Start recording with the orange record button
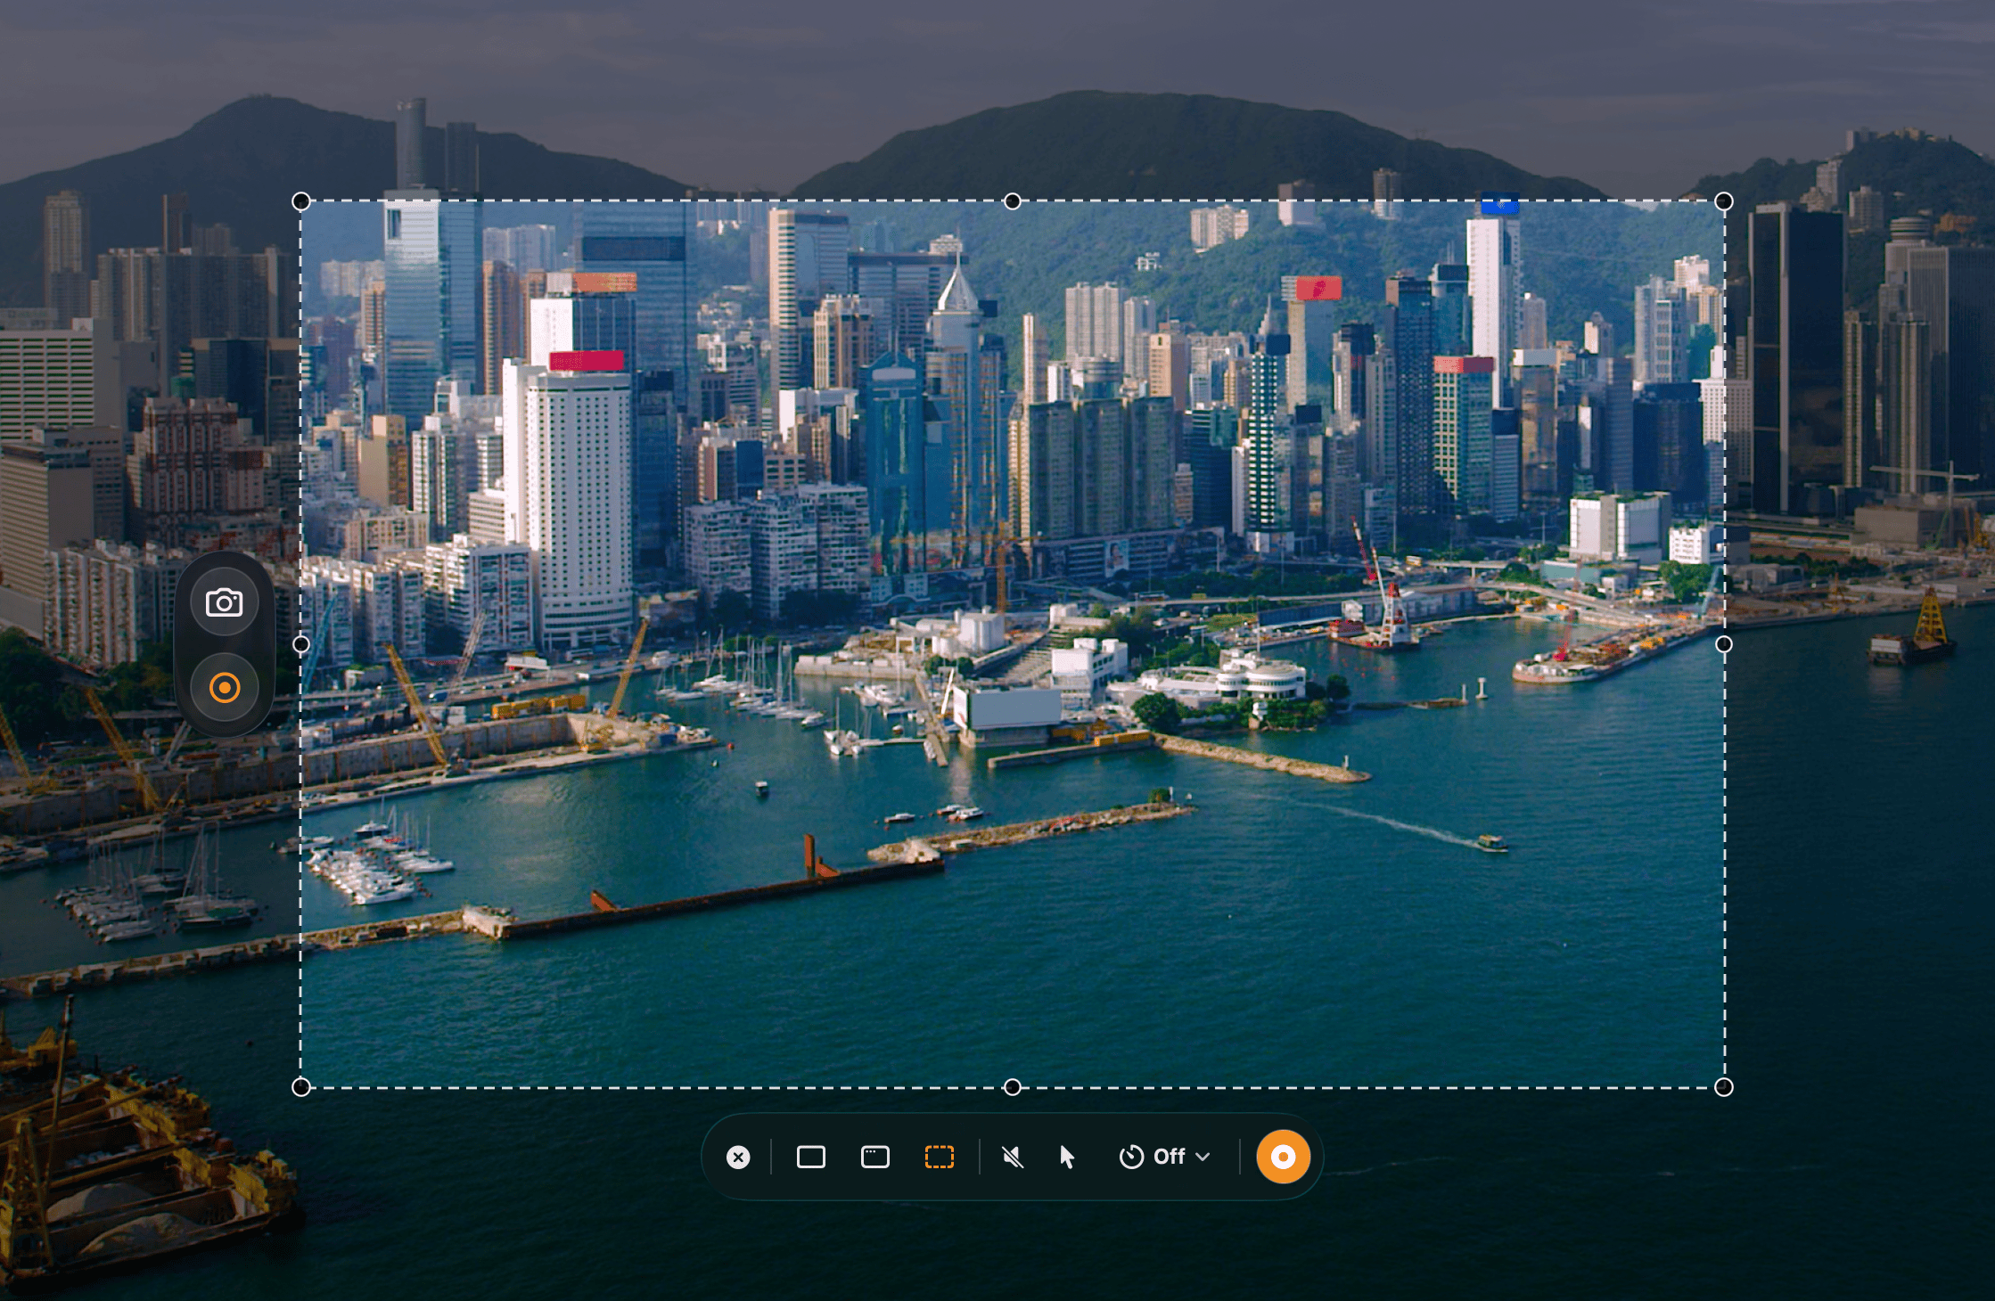This screenshot has height=1301, width=1995. [1282, 1157]
